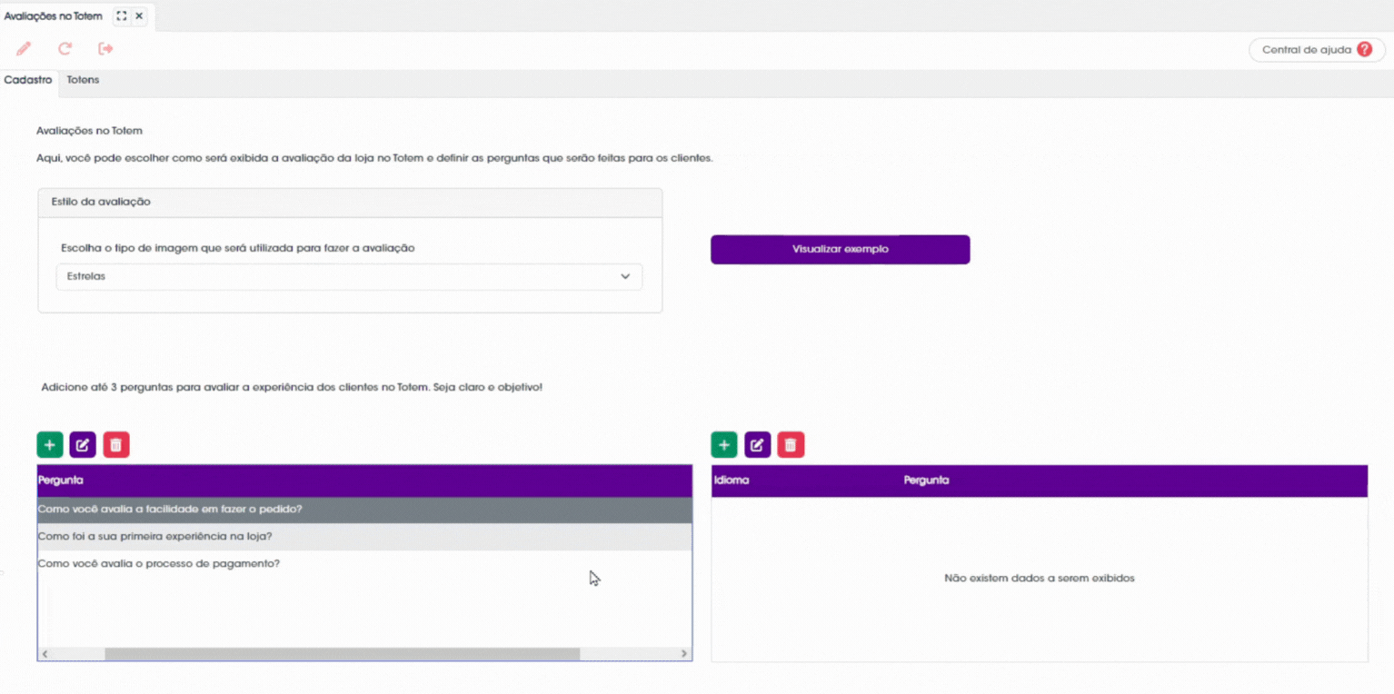
Task: Open the Central de ajuda help button
Action: pos(1317,50)
